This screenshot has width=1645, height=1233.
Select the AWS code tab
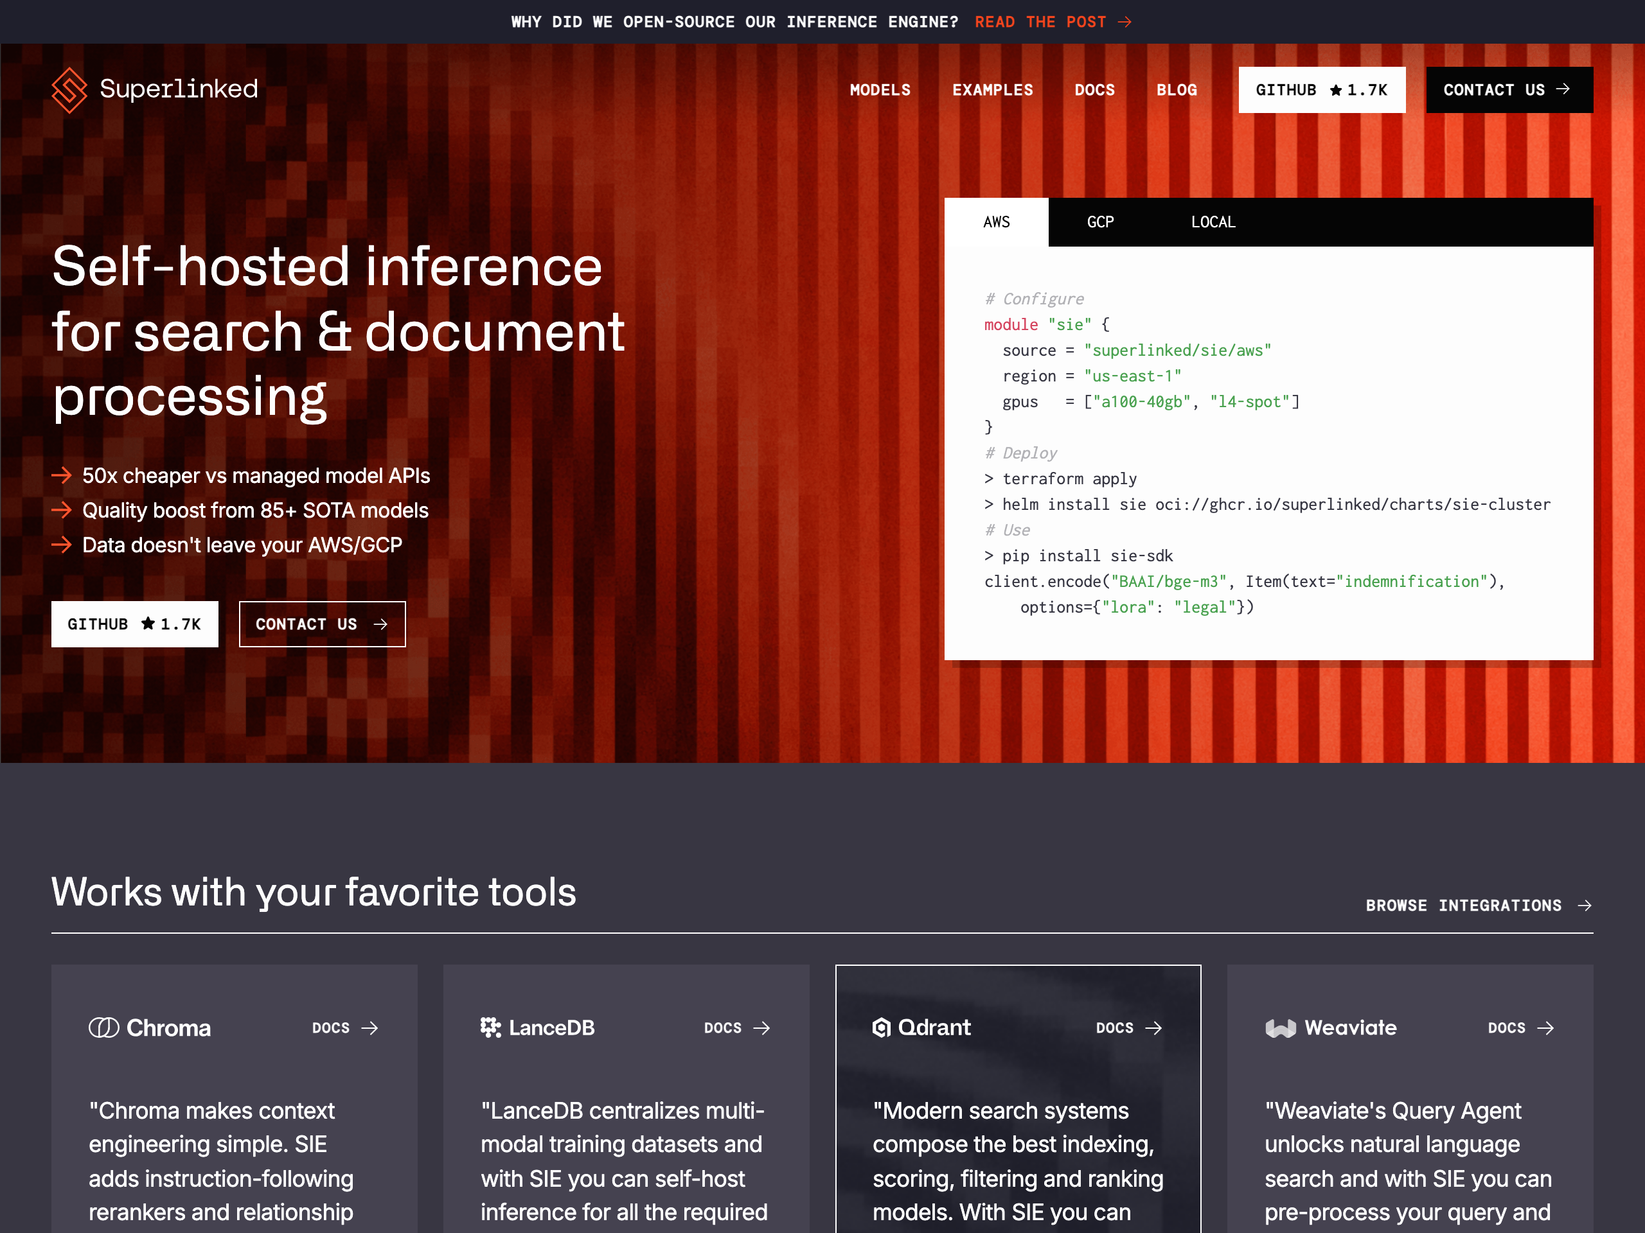996,222
